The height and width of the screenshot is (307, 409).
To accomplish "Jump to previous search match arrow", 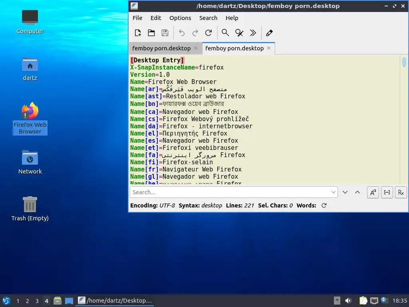I will [x=357, y=192].
